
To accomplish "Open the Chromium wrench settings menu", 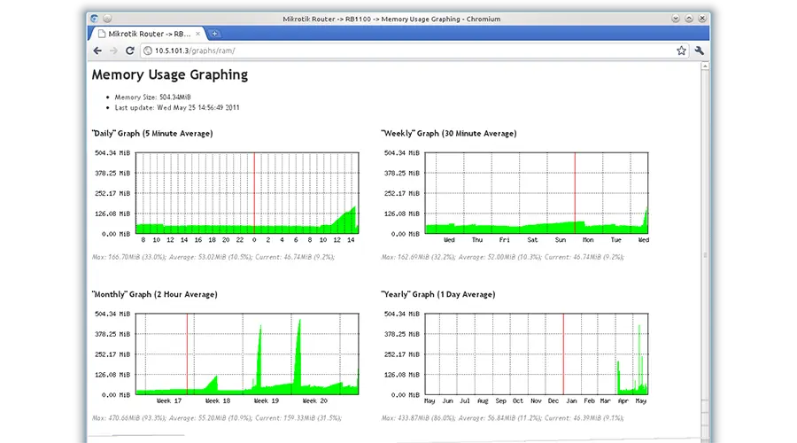I will (x=700, y=51).
